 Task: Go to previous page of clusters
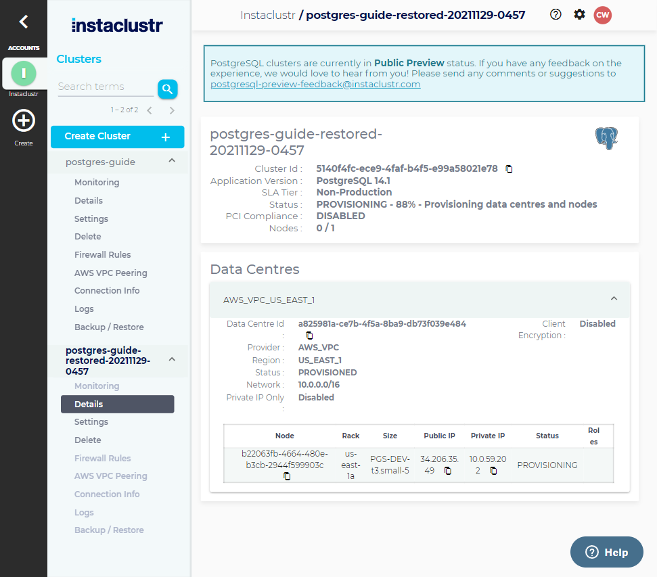tap(150, 110)
